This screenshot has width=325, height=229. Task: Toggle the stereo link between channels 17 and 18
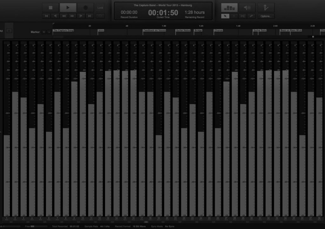(146, 222)
